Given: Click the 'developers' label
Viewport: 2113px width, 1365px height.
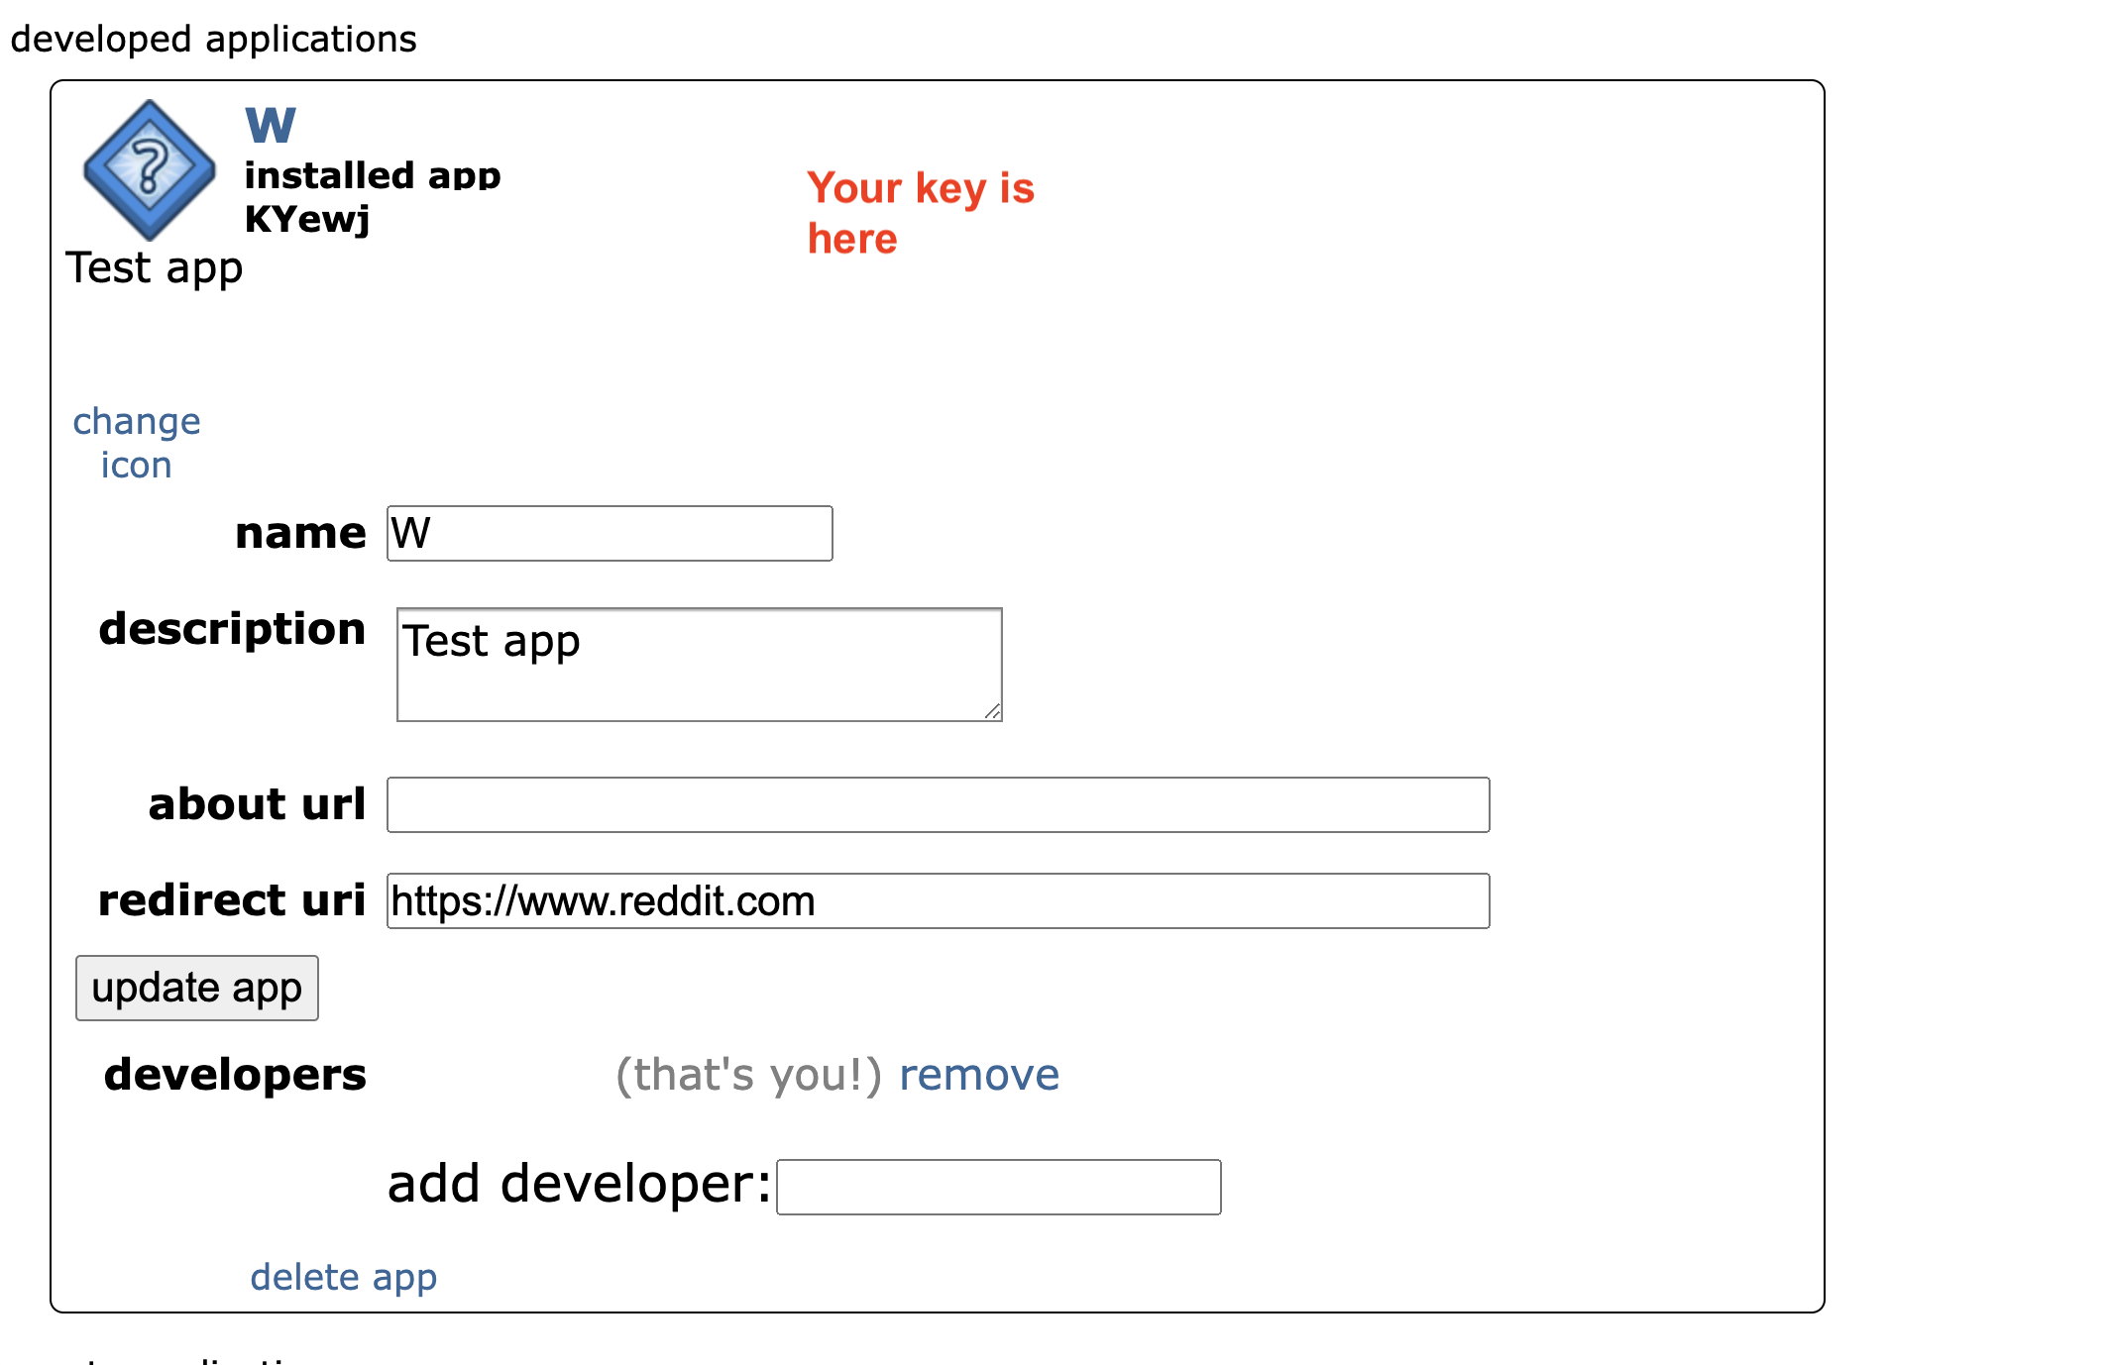Looking at the screenshot, I should pos(235,1075).
